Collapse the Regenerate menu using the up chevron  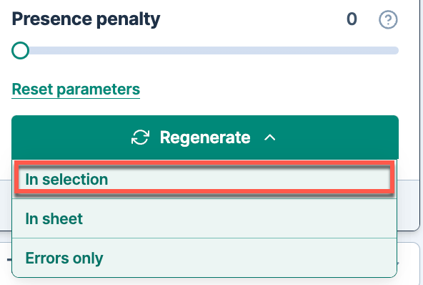pyautogui.click(x=270, y=137)
